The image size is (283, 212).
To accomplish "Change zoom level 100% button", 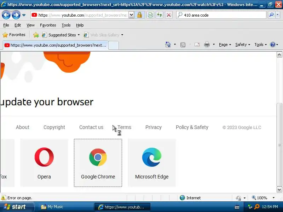I will click(x=259, y=198).
